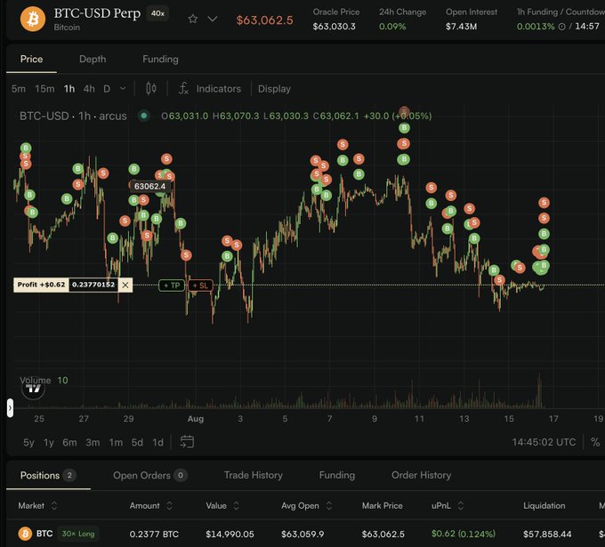The image size is (605, 547).
Task: Click the topmost sell marker above Aug 16
Action: 544,203
